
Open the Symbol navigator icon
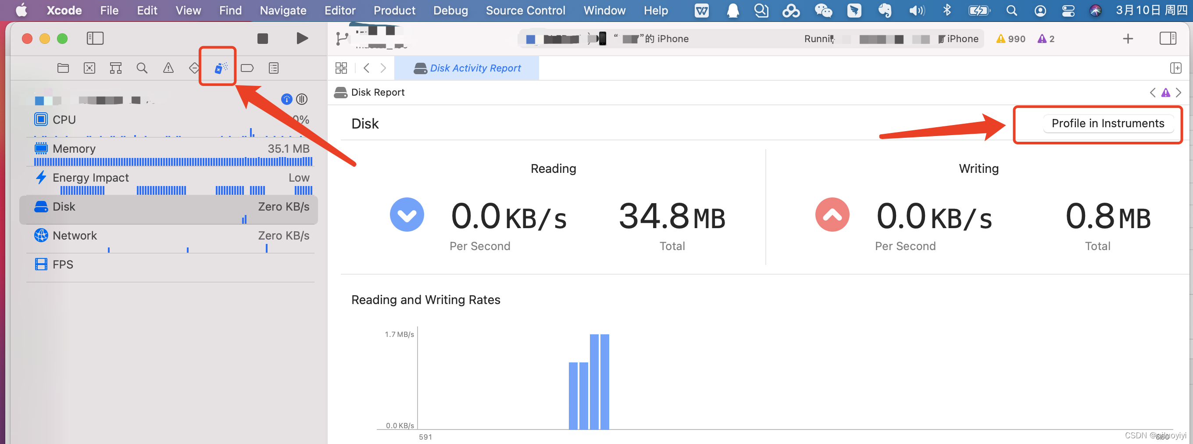click(x=116, y=68)
